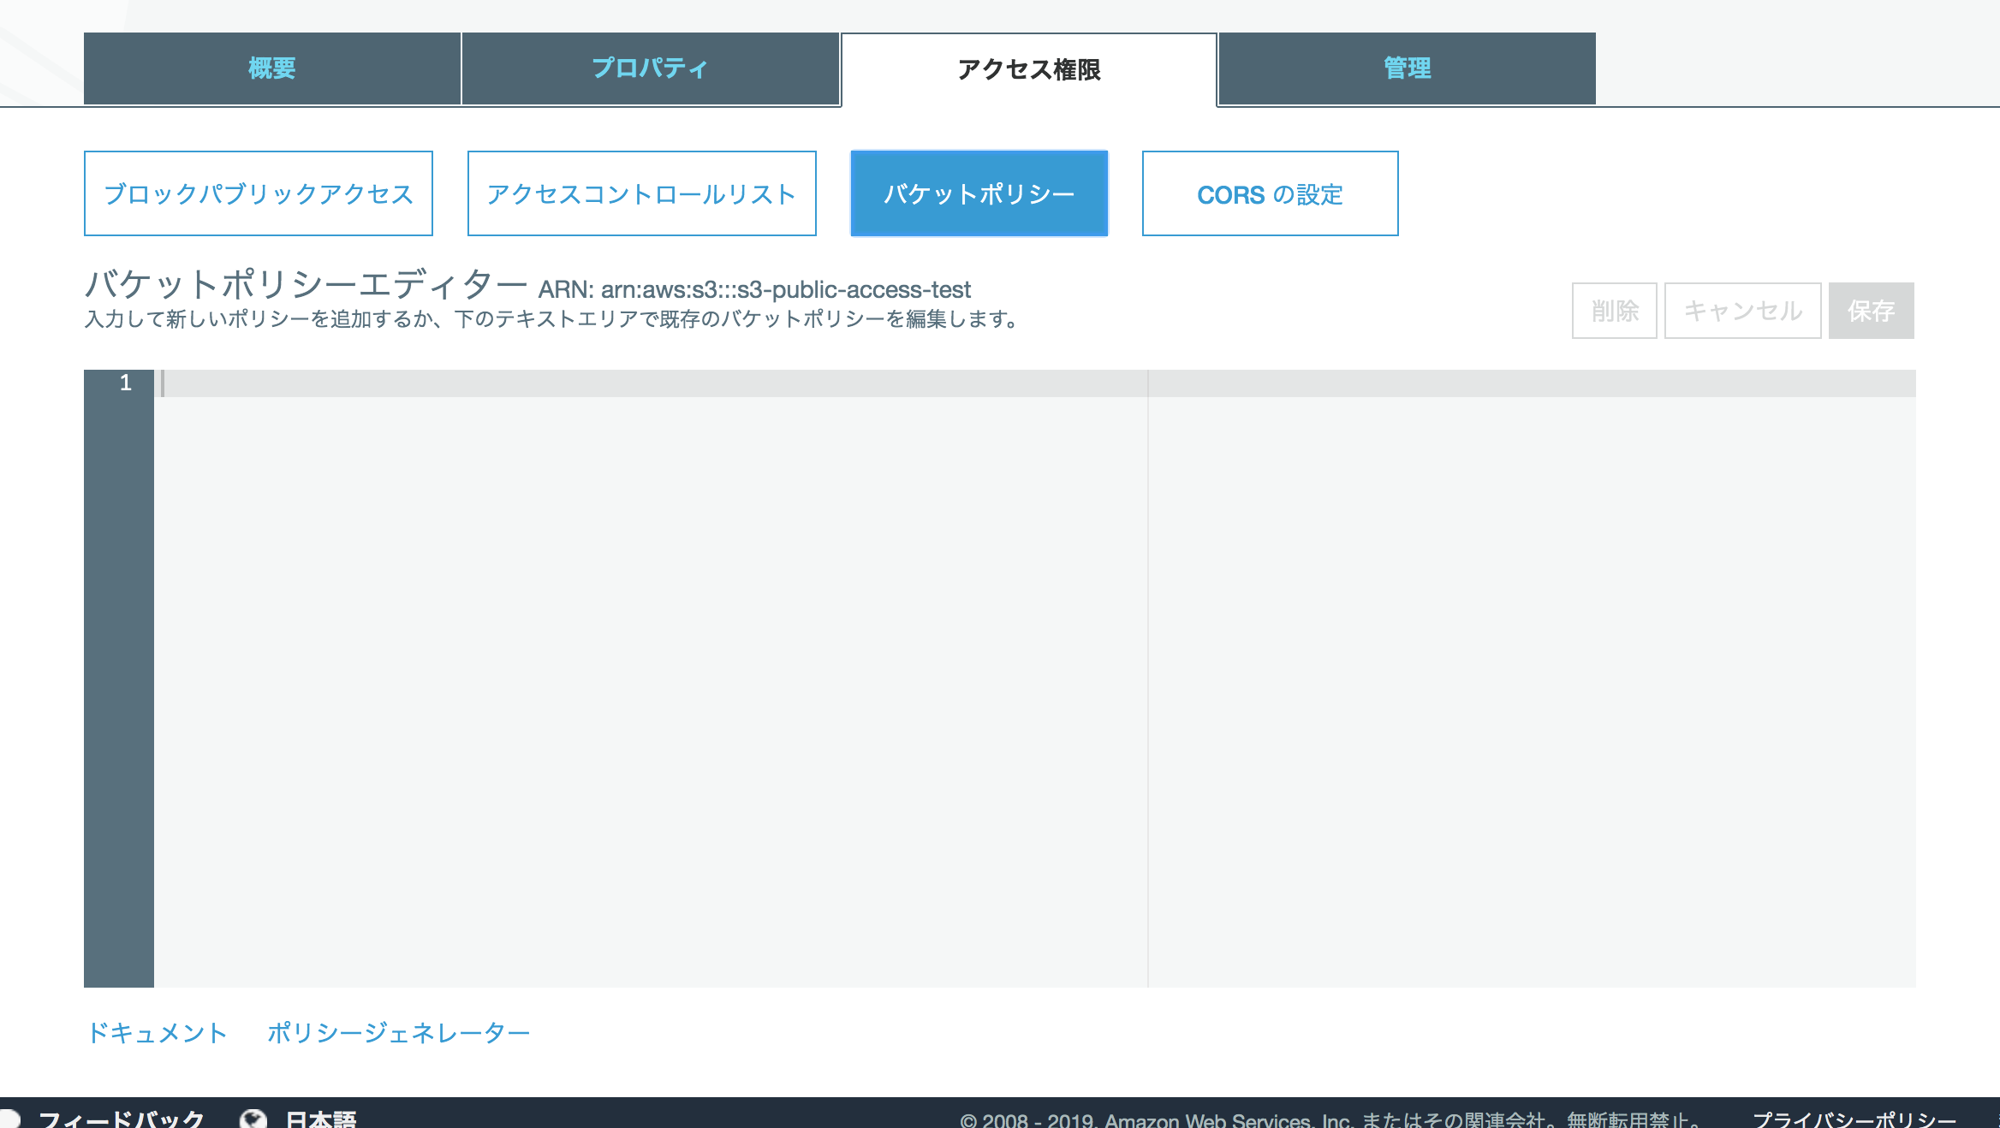Click line number 1 in the editor gutter
Image resolution: width=2000 pixels, height=1128 pixels.
pos(127,383)
